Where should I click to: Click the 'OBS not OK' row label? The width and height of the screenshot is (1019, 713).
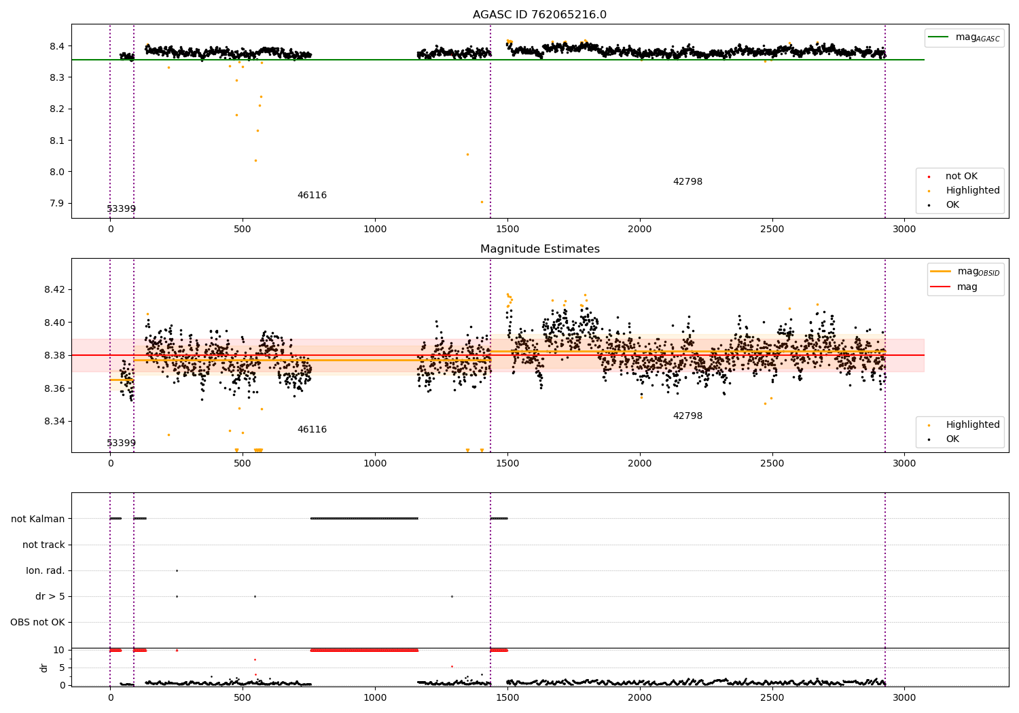(37, 623)
